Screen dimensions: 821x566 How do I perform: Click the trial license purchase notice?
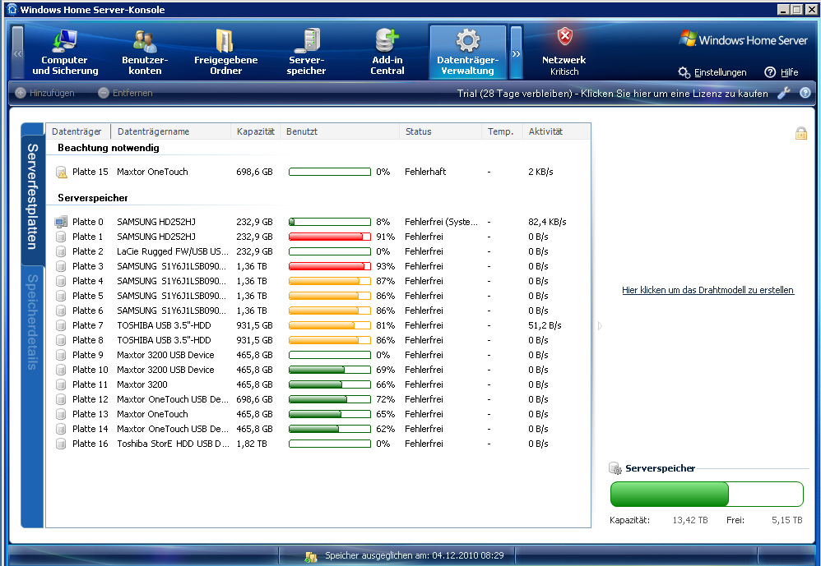point(612,94)
